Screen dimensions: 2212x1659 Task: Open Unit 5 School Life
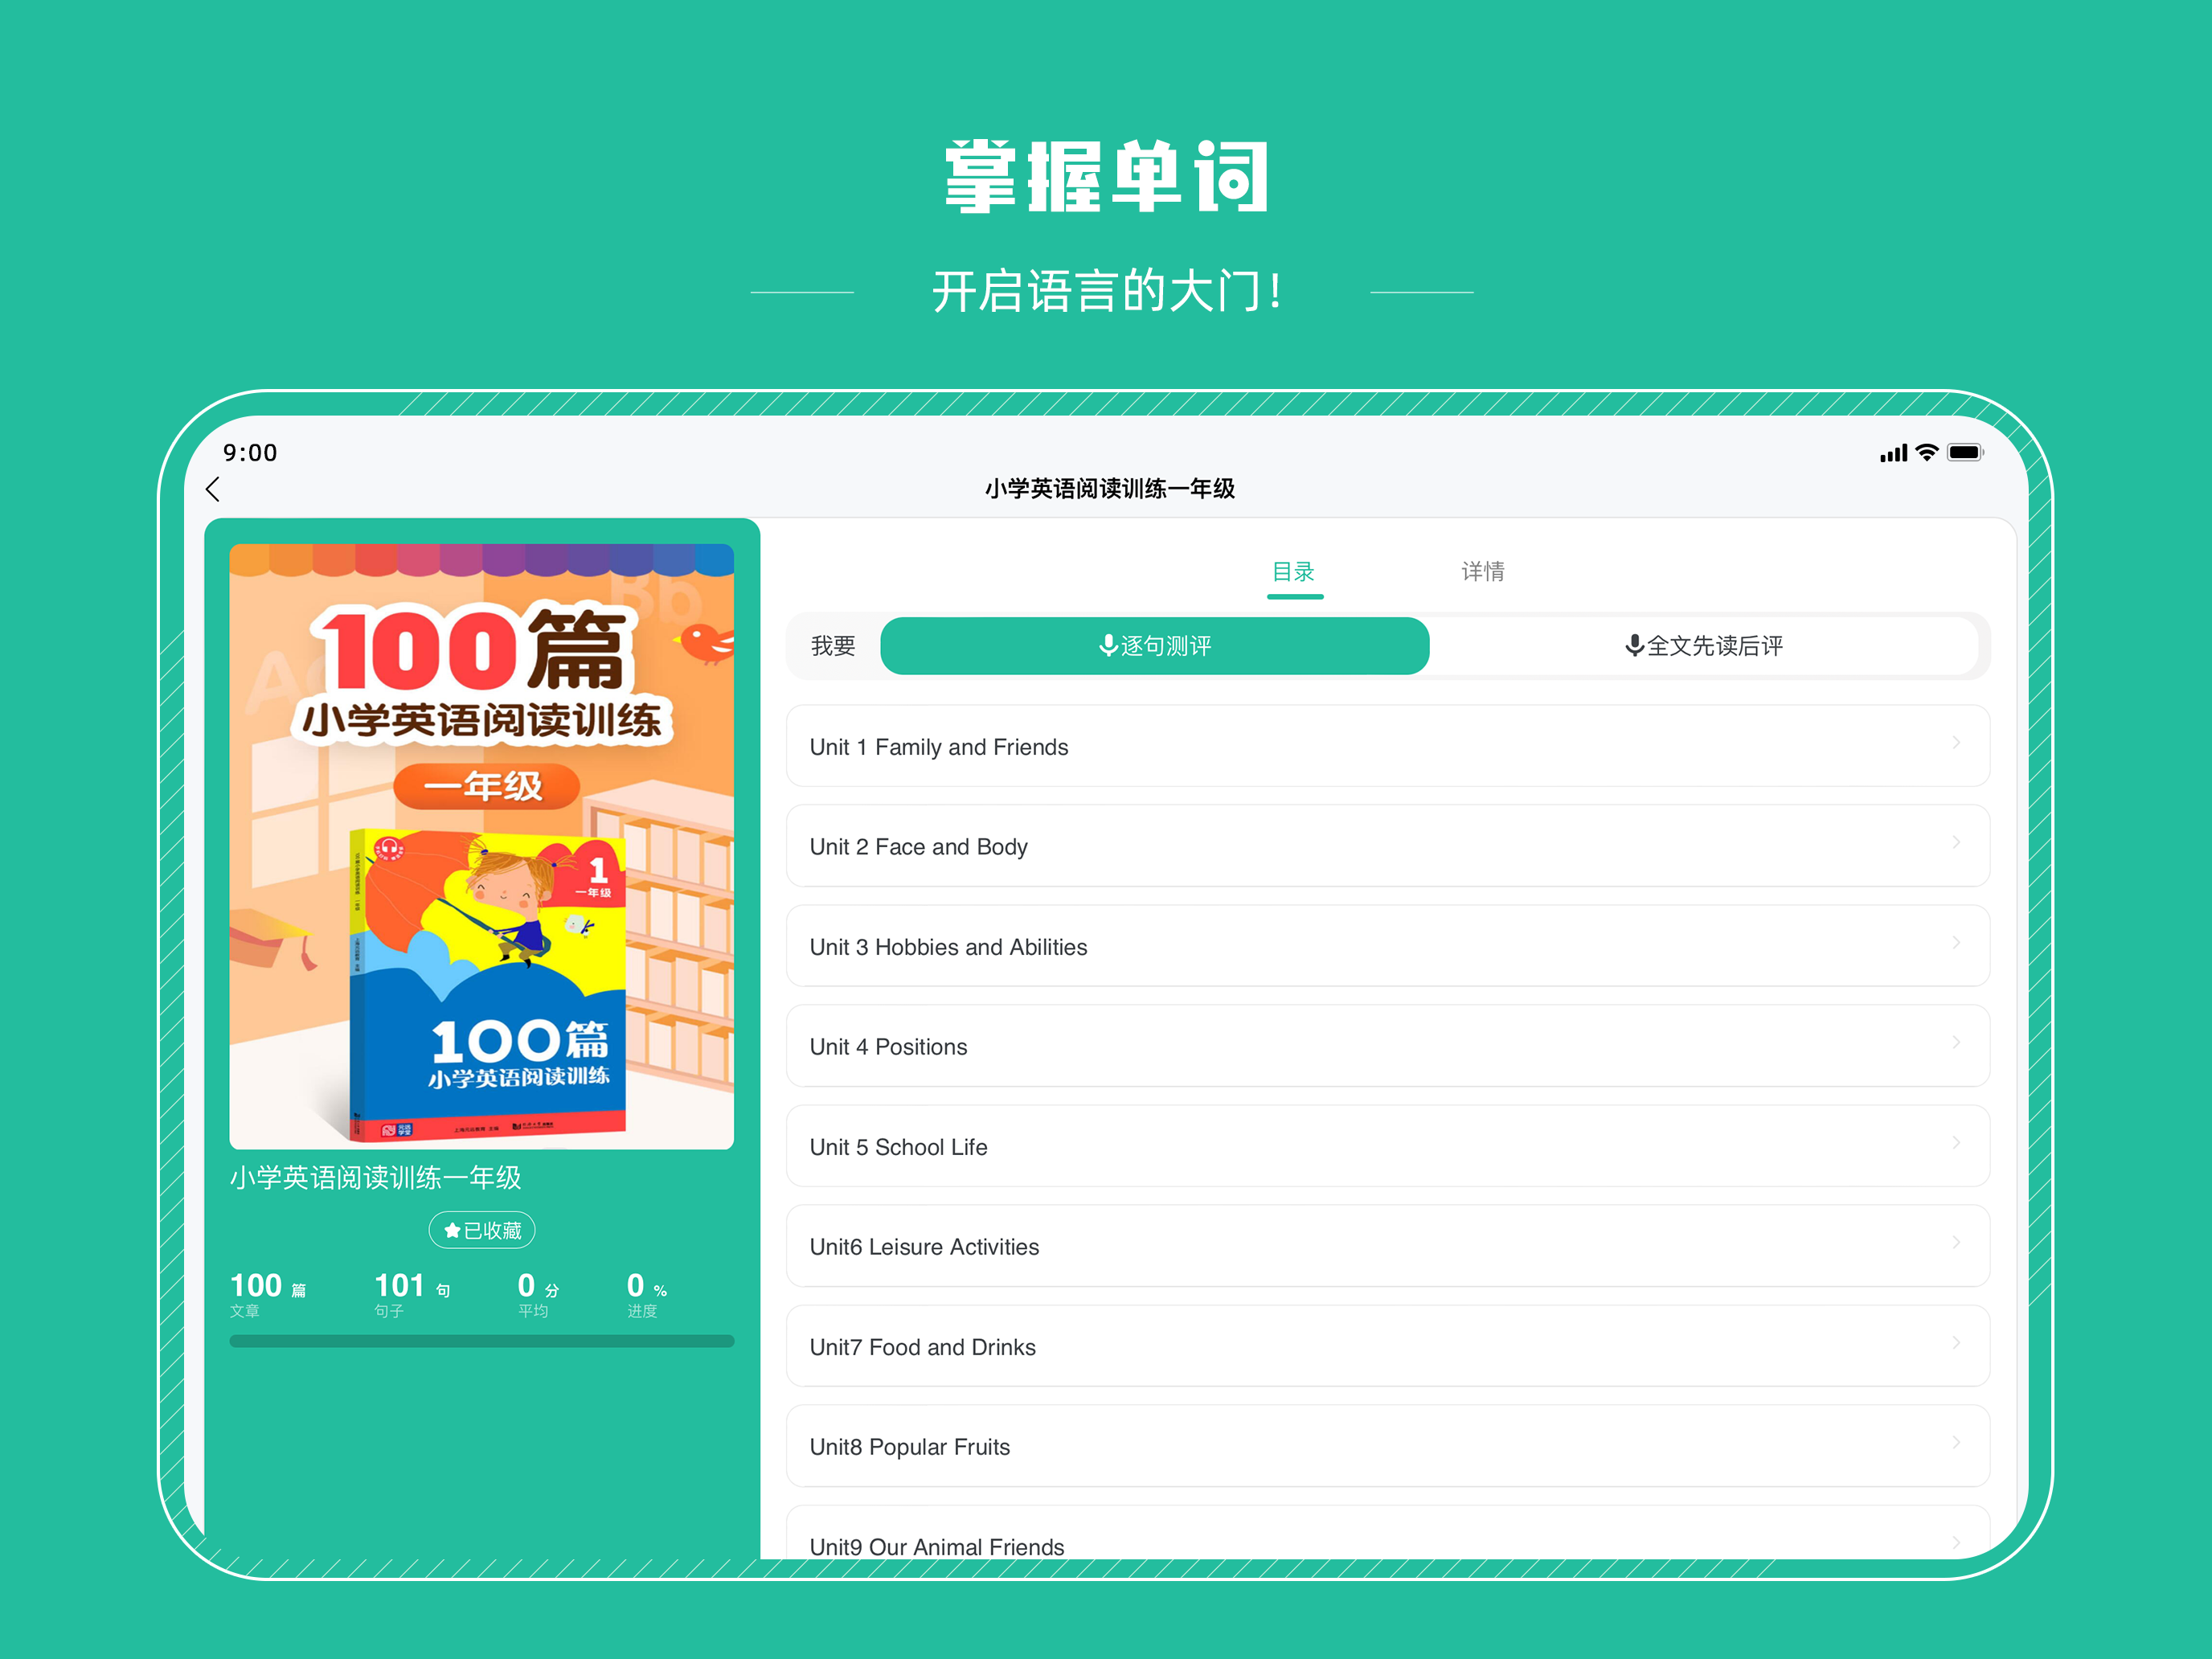click(1387, 1146)
